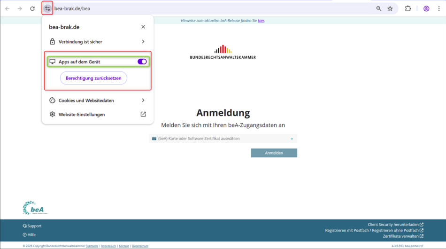The height and width of the screenshot is (249, 446).
Task: Click the back navigation arrow
Action: (x=8, y=8)
